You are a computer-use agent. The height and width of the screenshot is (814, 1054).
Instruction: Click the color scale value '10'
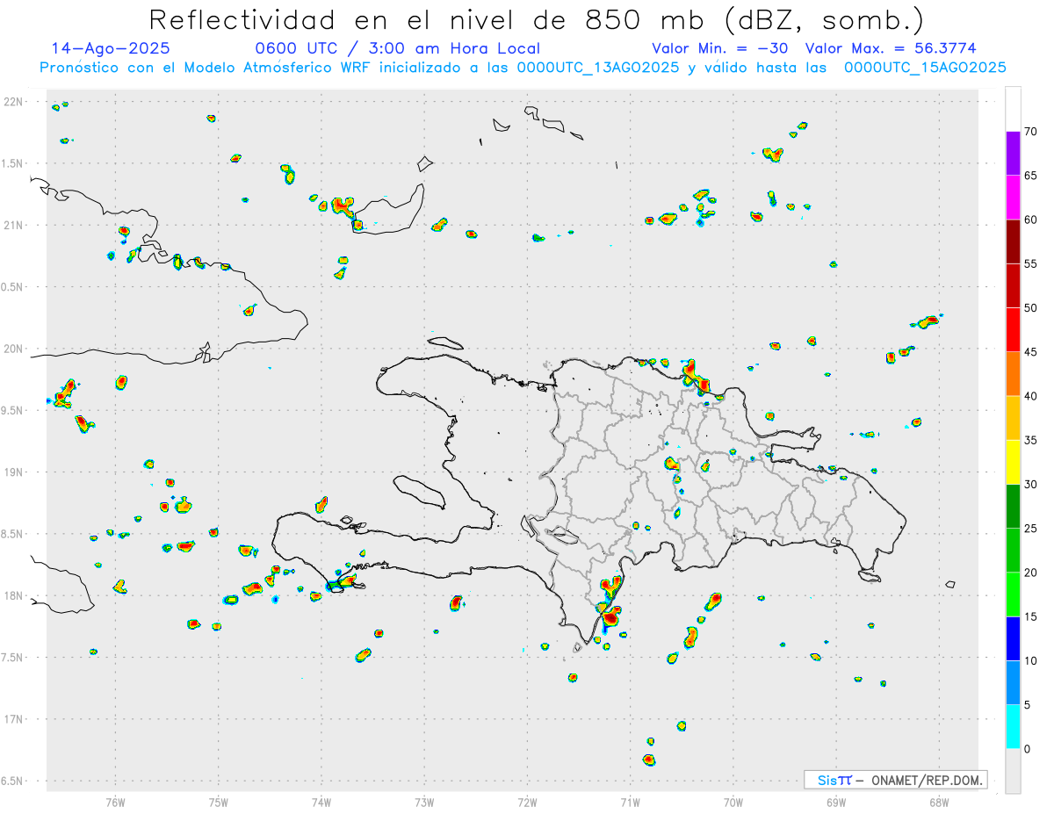[1031, 661]
